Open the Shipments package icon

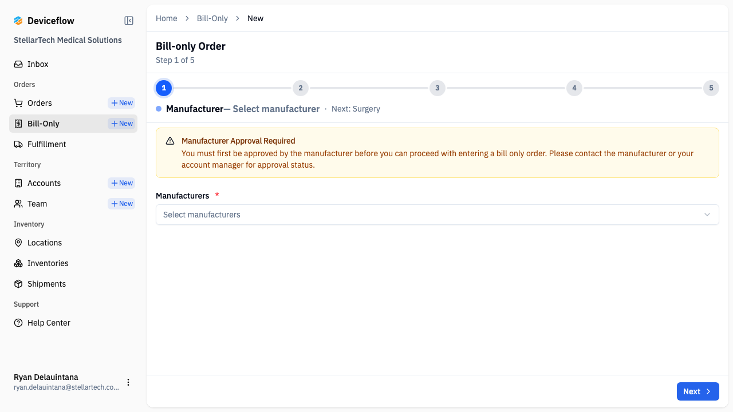coord(18,283)
